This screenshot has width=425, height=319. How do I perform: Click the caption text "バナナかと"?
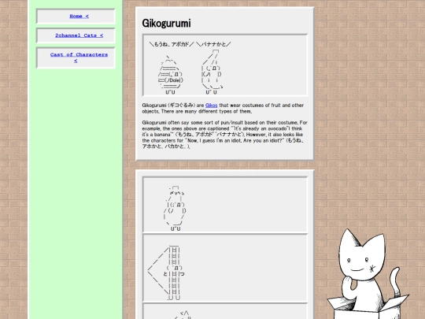point(213,44)
